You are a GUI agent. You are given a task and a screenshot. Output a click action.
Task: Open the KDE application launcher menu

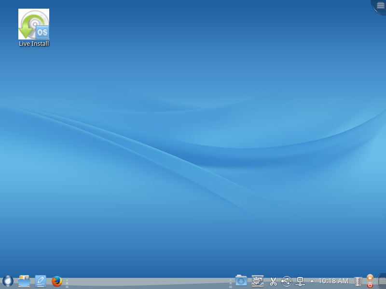pyautogui.click(x=8, y=281)
